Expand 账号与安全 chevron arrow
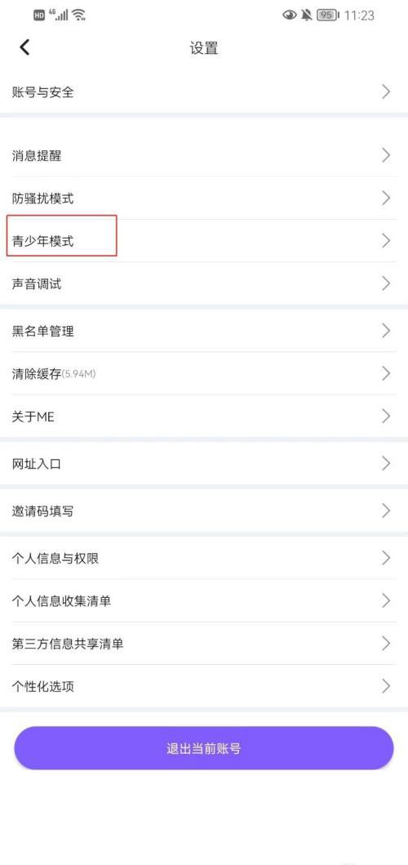 pyautogui.click(x=386, y=92)
